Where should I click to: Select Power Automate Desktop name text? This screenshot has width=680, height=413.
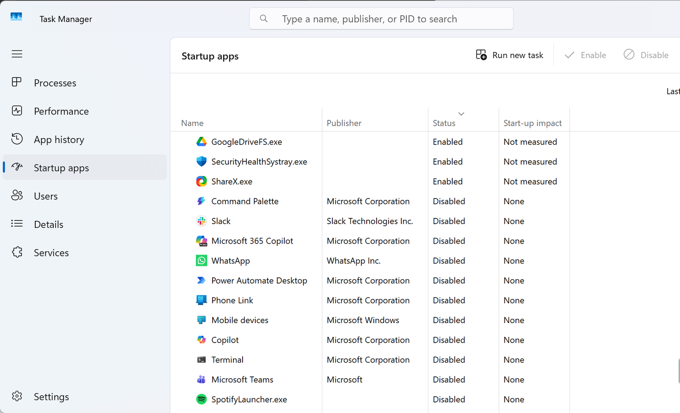(x=259, y=280)
